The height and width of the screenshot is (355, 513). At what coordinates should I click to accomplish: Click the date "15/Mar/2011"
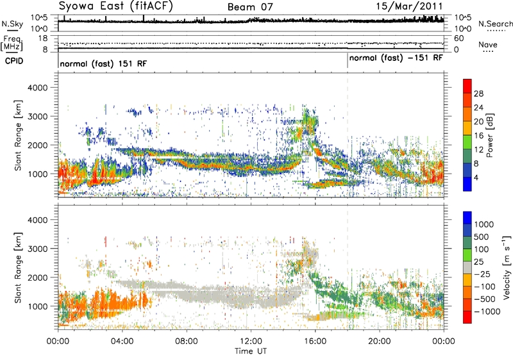(x=410, y=6)
